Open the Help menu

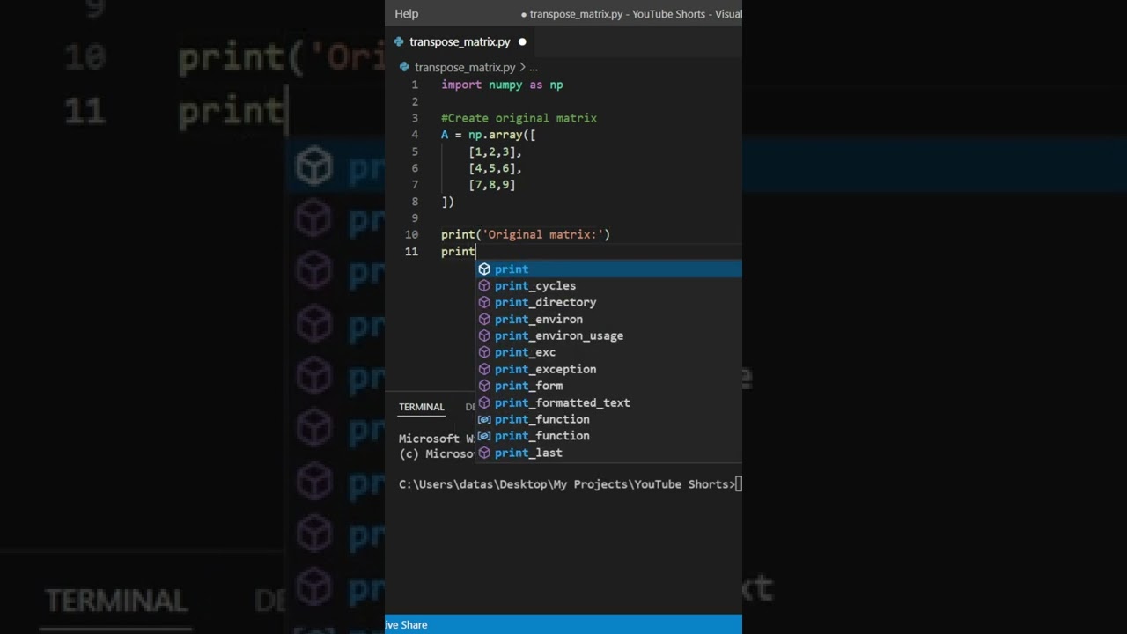[x=406, y=13]
